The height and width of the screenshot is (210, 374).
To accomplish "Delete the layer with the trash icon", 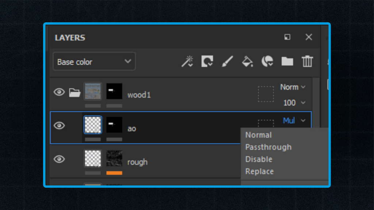I will coord(307,61).
